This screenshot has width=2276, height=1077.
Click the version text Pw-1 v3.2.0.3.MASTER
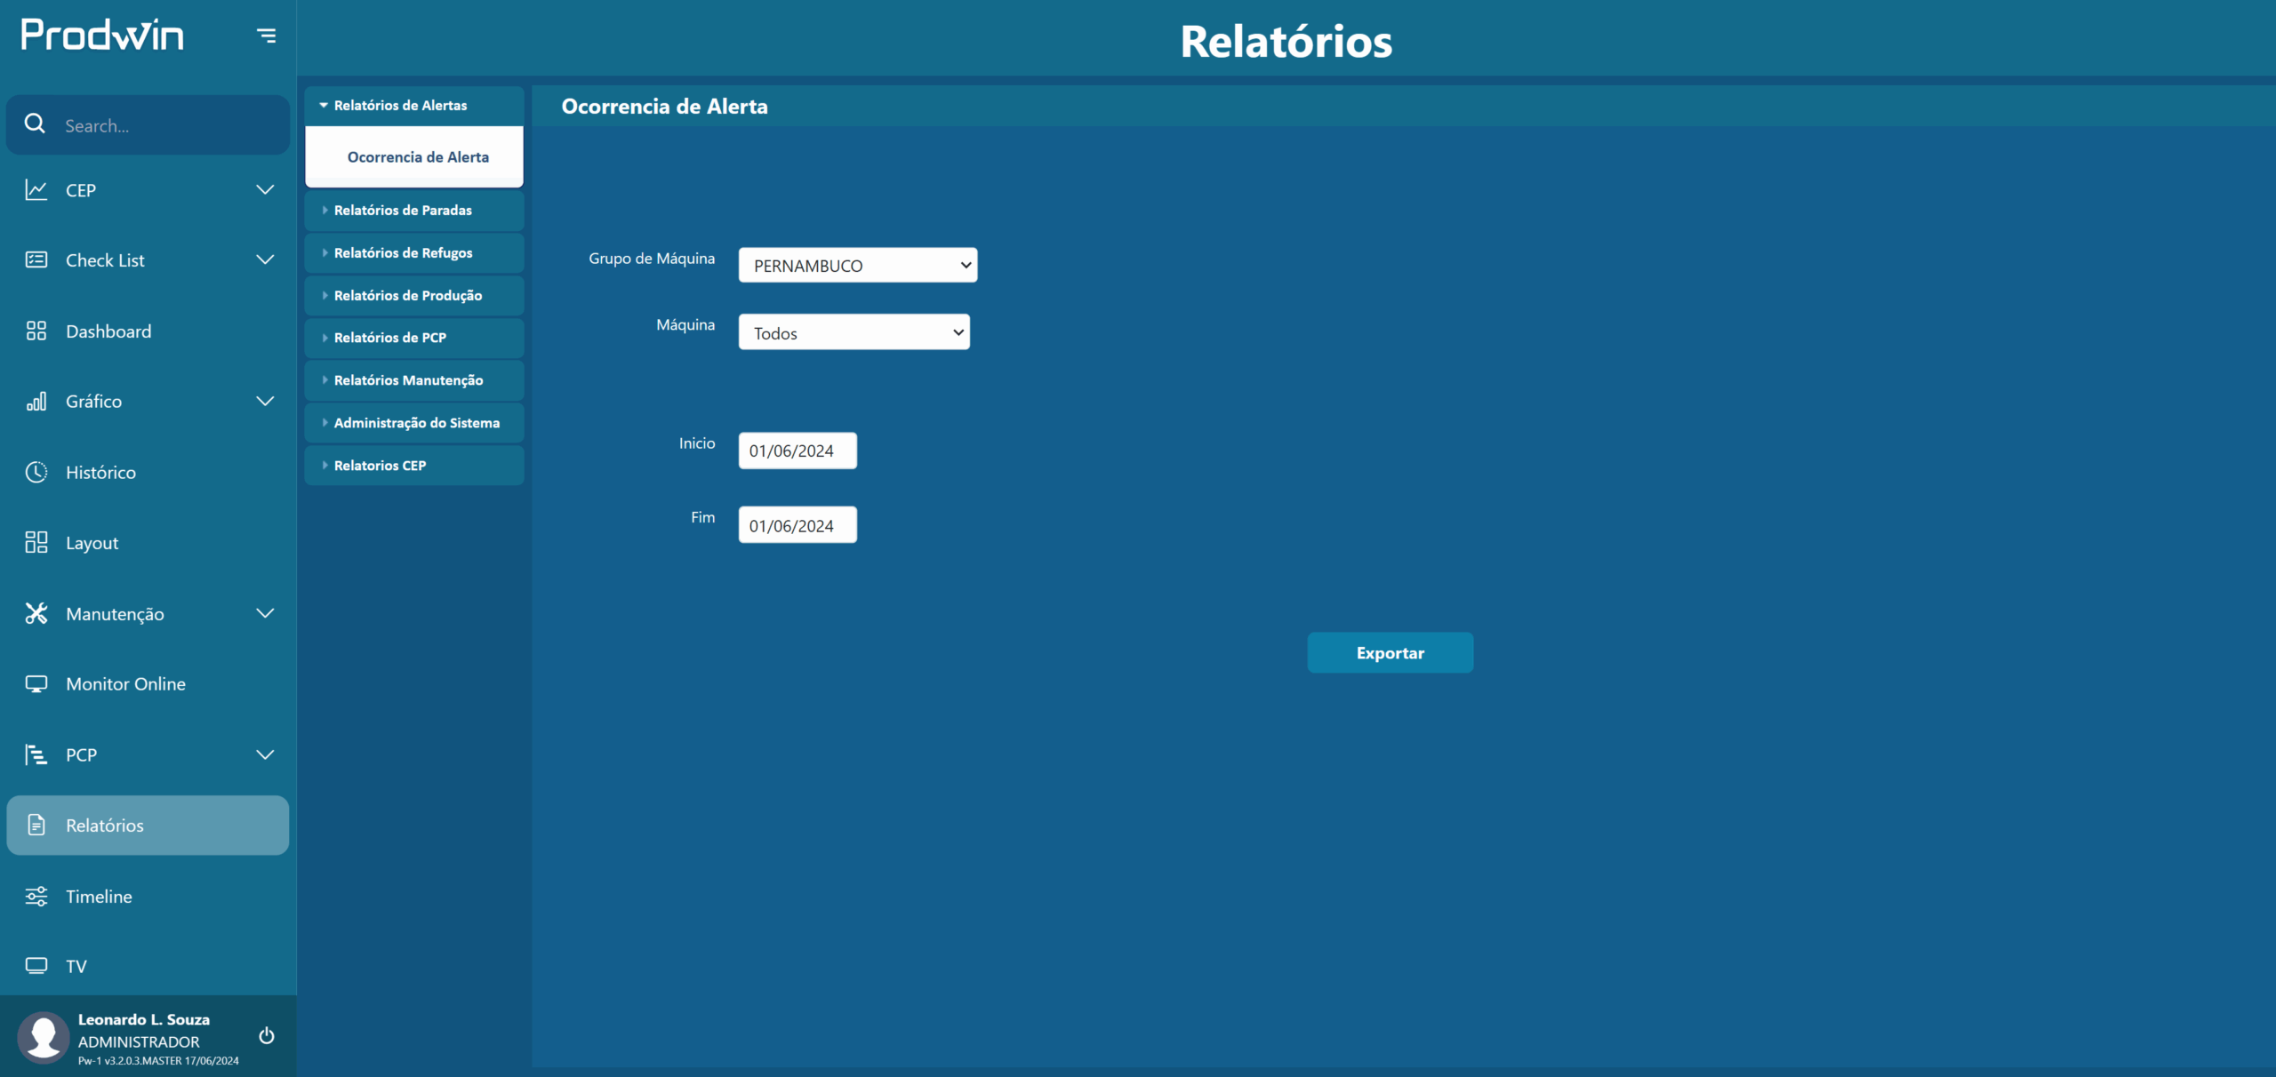pyautogui.click(x=158, y=1061)
